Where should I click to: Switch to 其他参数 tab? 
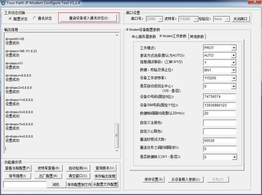(x=197, y=36)
